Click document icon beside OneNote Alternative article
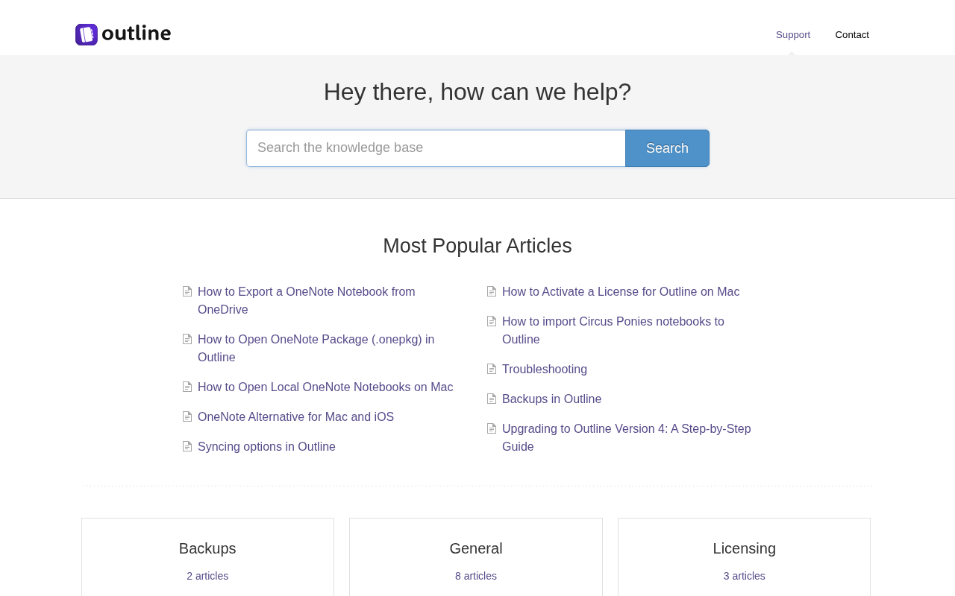 [187, 417]
